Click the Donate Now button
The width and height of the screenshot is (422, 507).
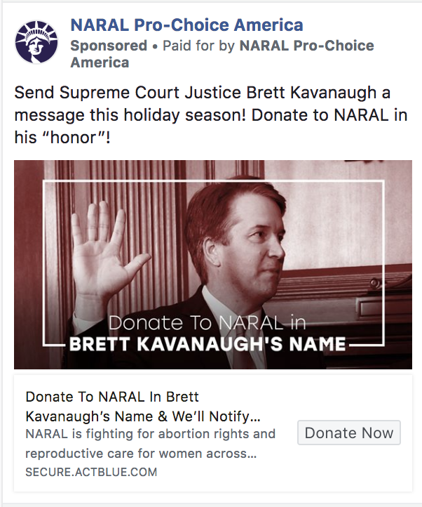click(348, 433)
